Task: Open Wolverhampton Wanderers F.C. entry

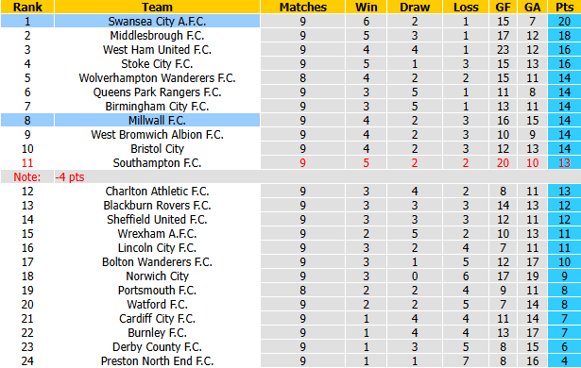Action: [x=157, y=78]
